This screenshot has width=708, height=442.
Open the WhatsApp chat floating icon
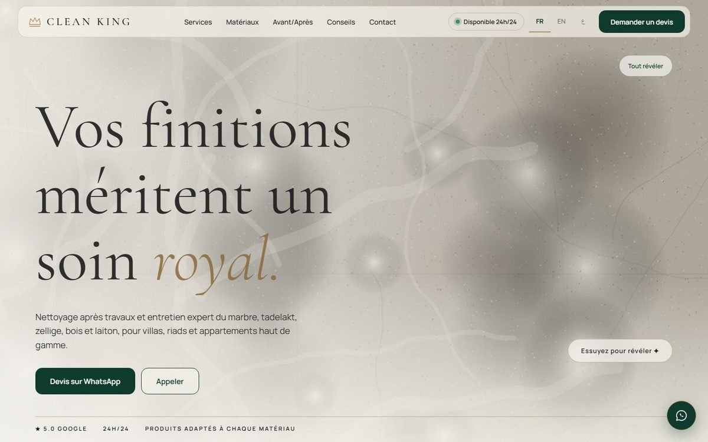click(x=681, y=415)
